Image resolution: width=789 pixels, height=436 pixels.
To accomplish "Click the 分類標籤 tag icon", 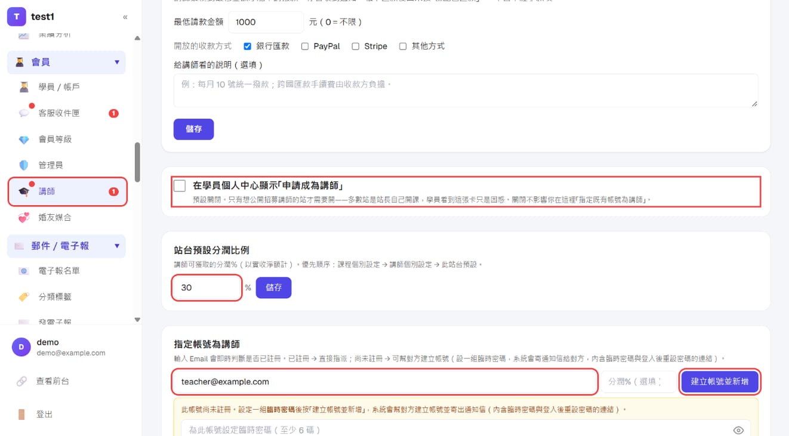I will (24, 296).
